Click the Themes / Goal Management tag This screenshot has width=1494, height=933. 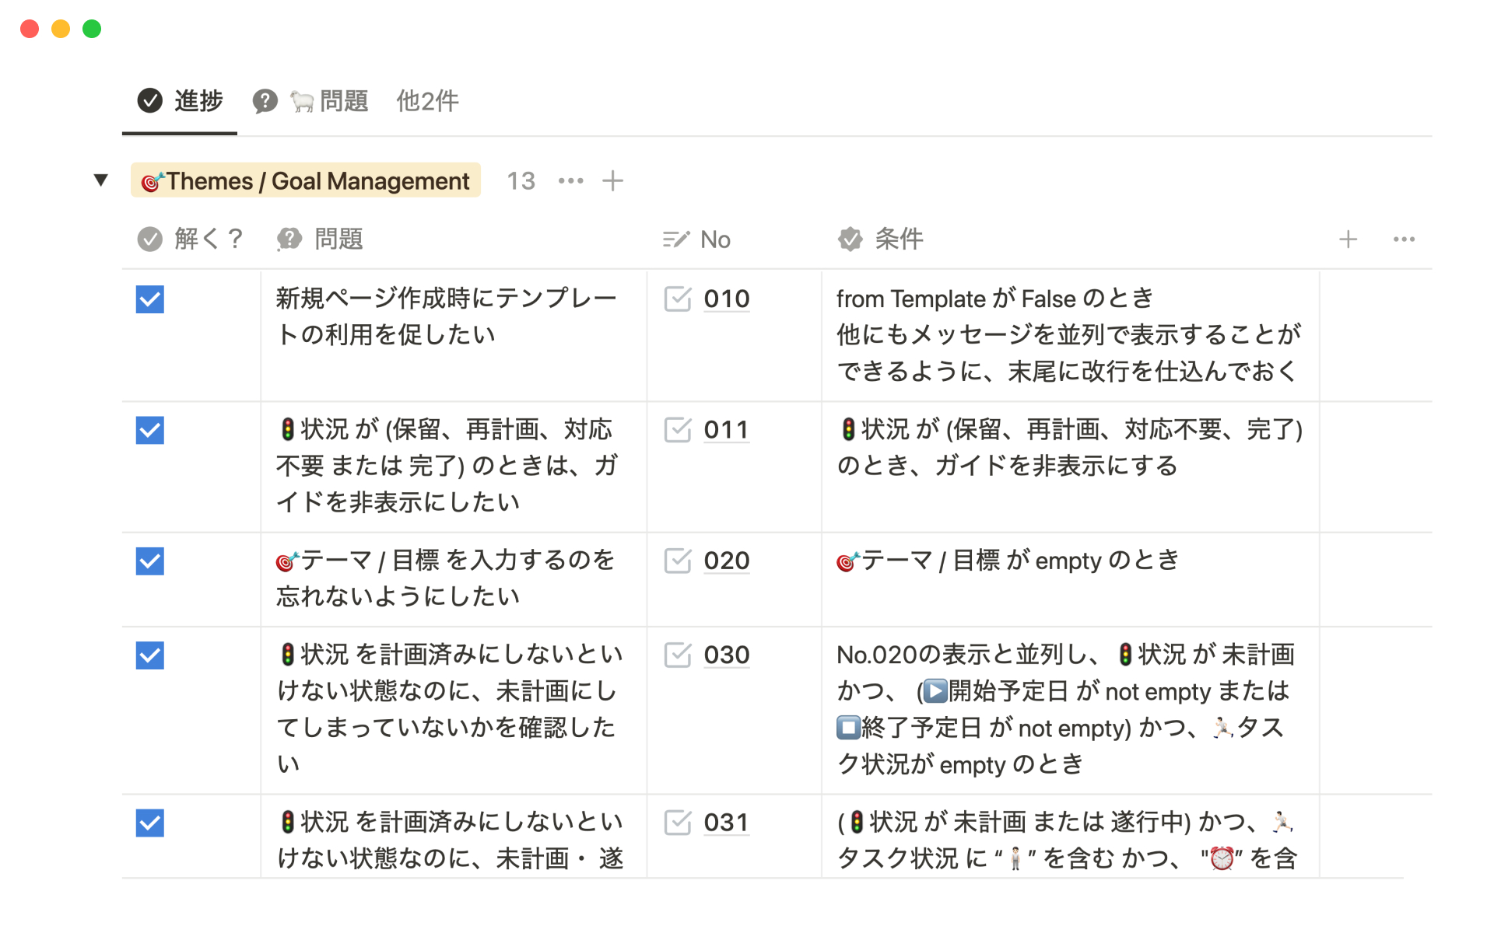(x=306, y=181)
